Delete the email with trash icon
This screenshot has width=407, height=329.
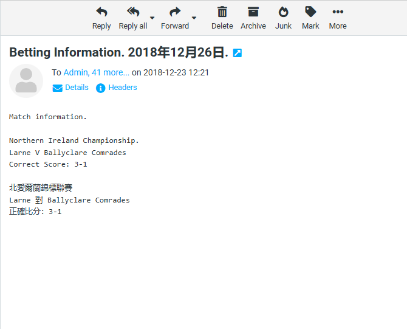222,18
